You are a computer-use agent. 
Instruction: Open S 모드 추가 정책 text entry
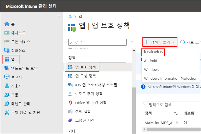pyautogui.click(x=89, y=94)
